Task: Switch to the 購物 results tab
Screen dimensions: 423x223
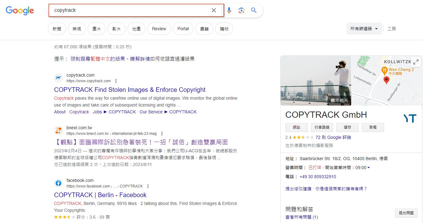Action: click(224, 29)
